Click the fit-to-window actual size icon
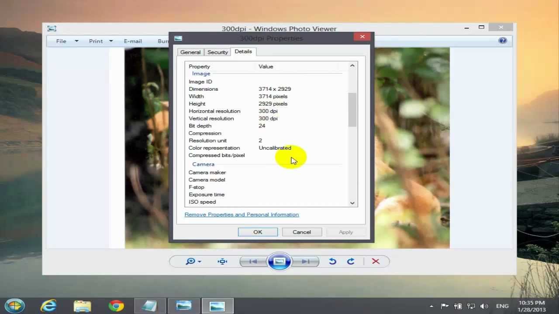The width and height of the screenshot is (559, 314). [x=222, y=261]
